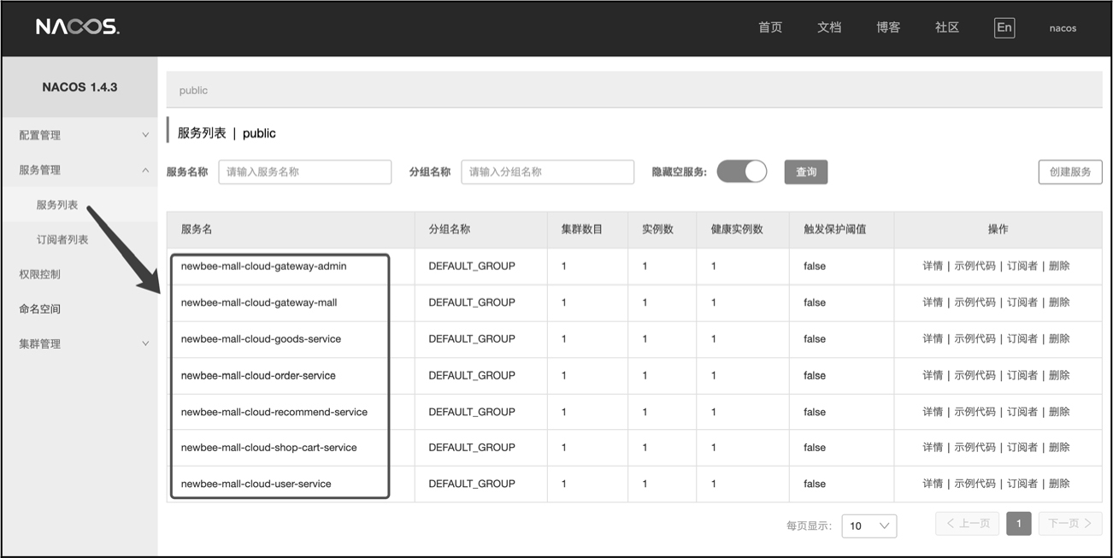This screenshot has width=1113, height=558.
Task: Click the 查询 search button
Action: [x=806, y=172]
